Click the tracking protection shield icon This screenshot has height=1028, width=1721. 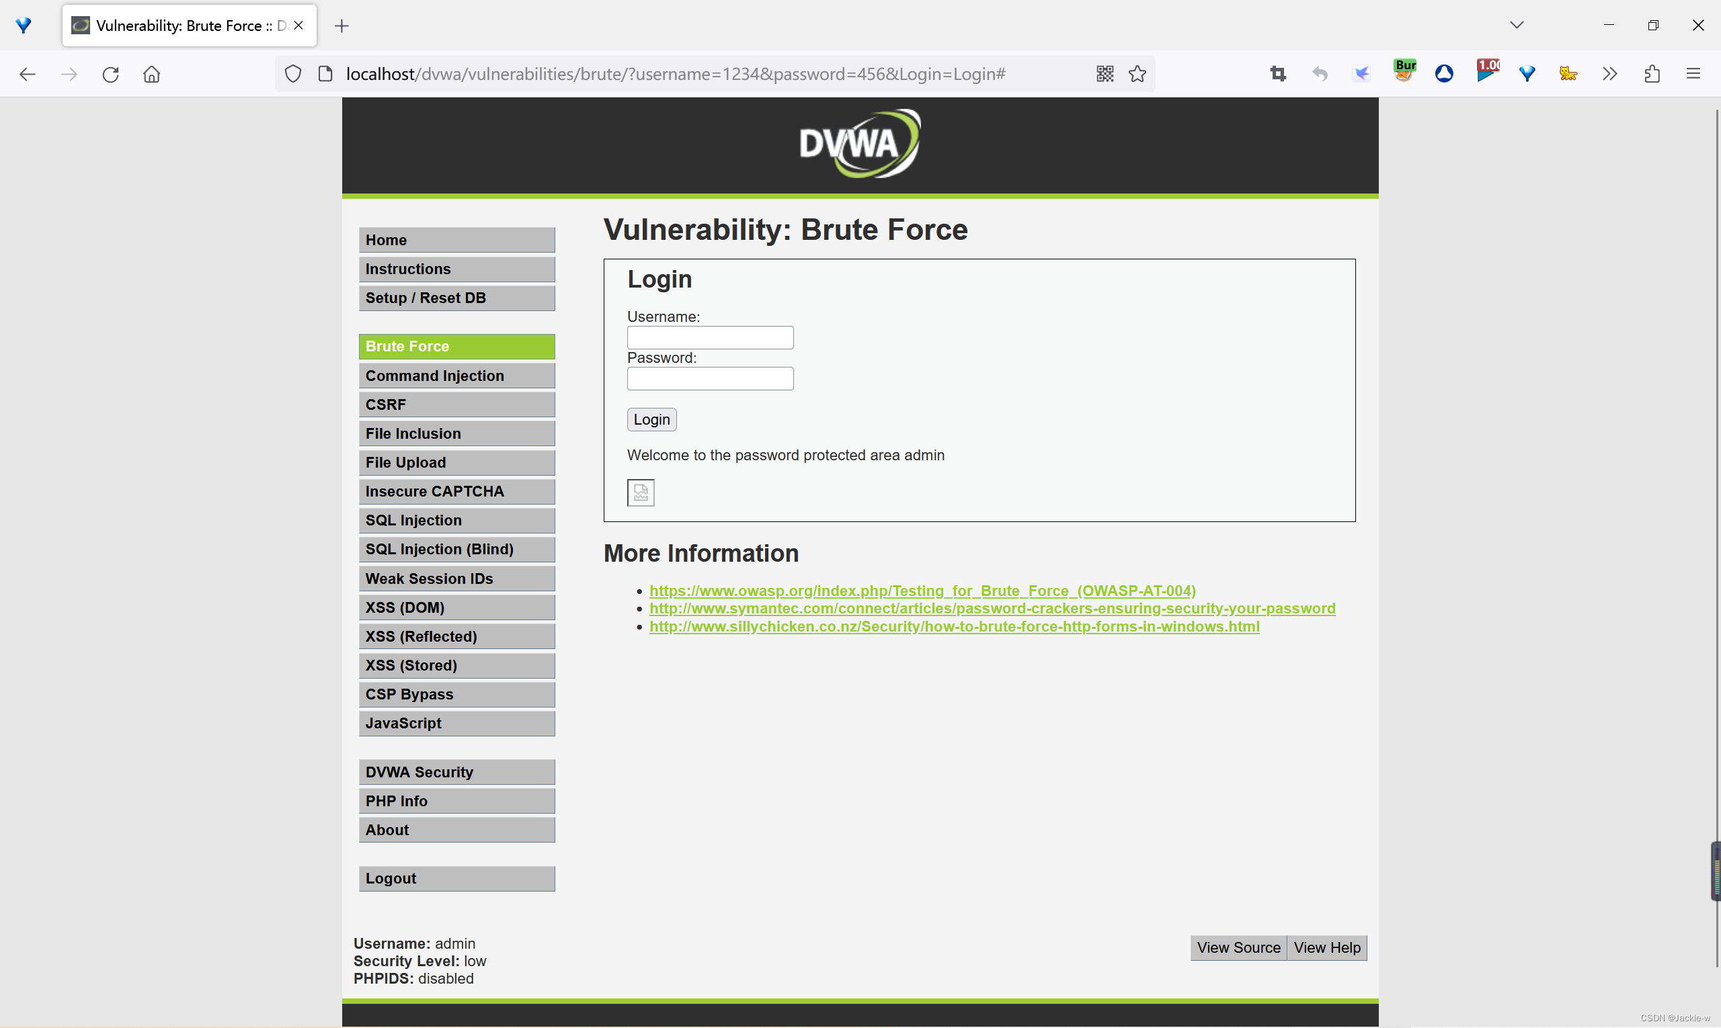(293, 74)
